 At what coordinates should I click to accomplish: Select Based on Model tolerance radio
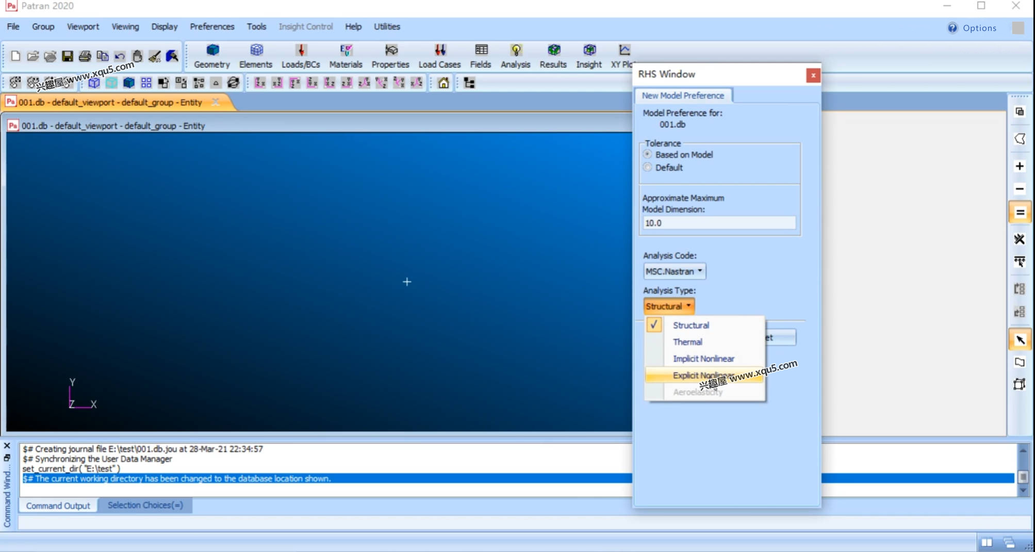(x=648, y=154)
